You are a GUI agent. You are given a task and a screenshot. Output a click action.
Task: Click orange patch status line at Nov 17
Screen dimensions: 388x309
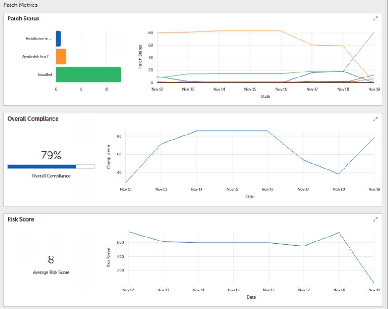pyautogui.click(x=312, y=45)
